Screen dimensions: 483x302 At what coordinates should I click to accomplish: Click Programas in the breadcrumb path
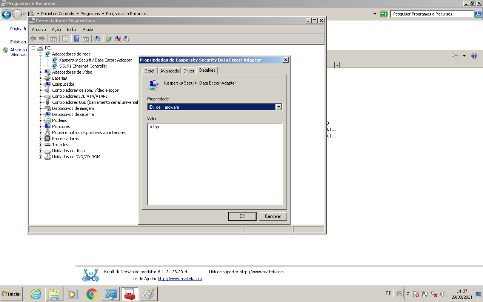point(90,14)
